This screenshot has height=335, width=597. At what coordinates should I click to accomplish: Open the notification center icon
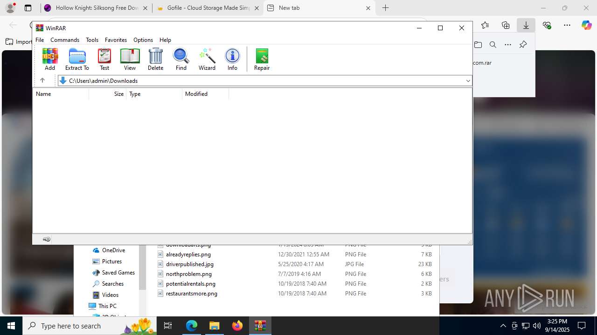click(582, 326)
